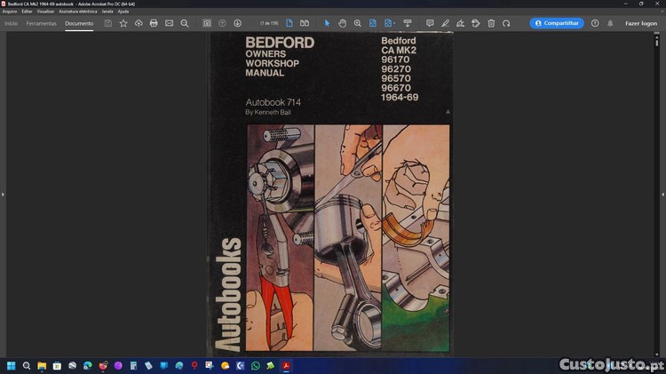Click the rotate page icon
Viewport: 666px width, 374px height.
tap(506, 23)
